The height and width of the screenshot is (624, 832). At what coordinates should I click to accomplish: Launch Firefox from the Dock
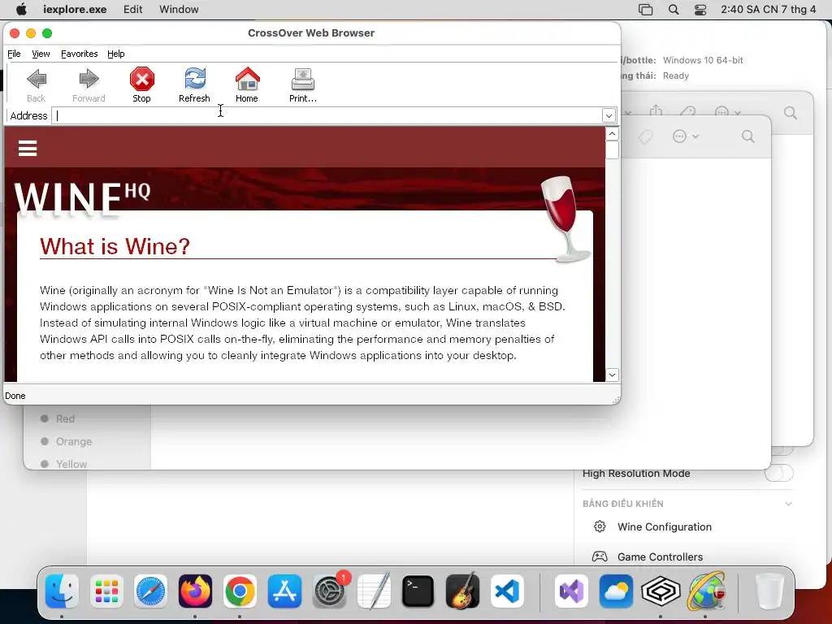195,591
